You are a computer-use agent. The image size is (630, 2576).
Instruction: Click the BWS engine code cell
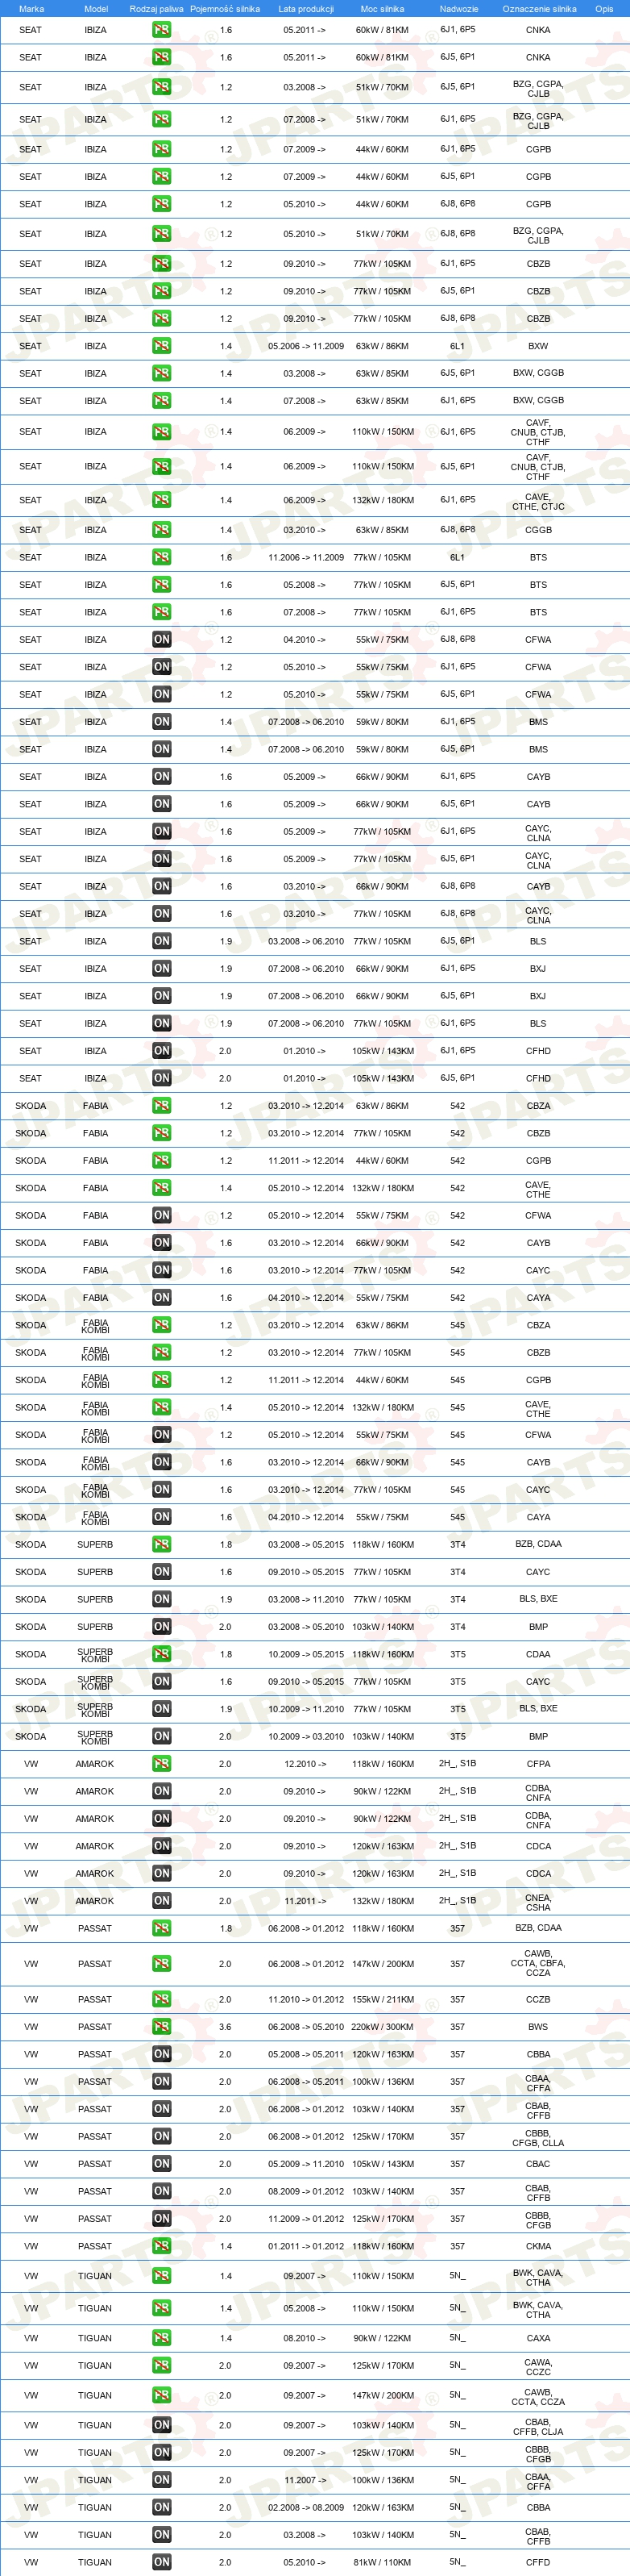coord(538,2027)
